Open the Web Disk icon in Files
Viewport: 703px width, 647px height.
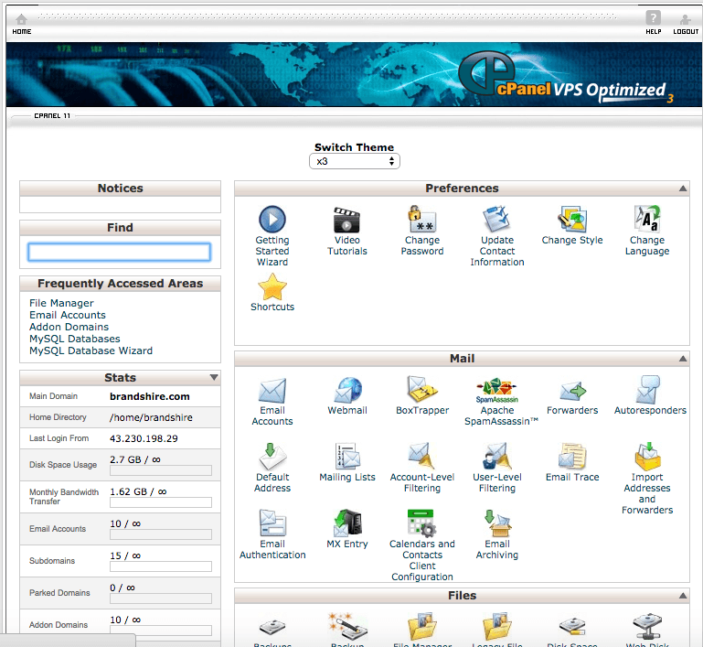[647, 625]
